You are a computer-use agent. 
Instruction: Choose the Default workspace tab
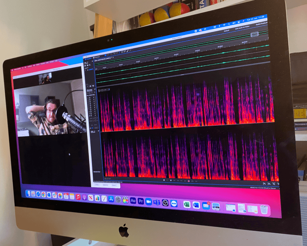[227, 31]
